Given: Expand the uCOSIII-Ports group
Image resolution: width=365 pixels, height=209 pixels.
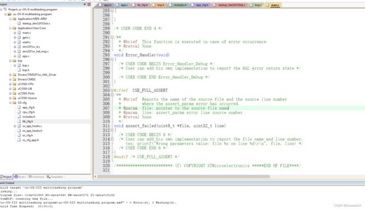Looking at the screenshot, I should (x=10, y=94).
